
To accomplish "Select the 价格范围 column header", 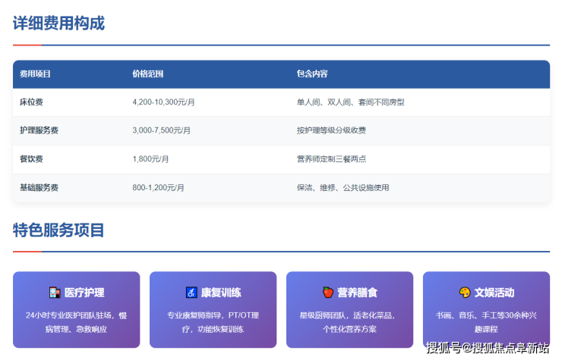I will click(147, 74).
